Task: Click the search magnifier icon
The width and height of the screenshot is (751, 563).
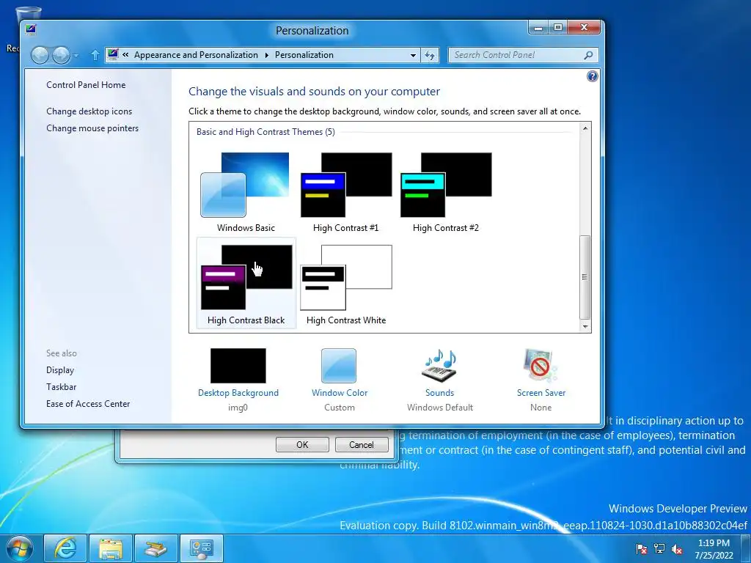Action: click(x=589, y=55)
